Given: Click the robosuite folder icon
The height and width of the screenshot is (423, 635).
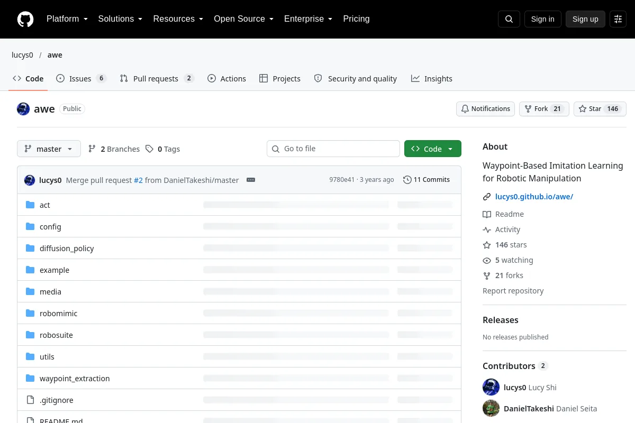Looking at the screenshot, I should click(30, 335).
